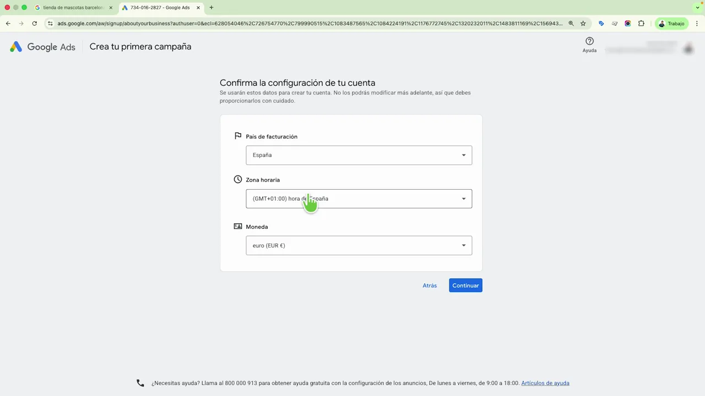Click the arrow on euro (EUR €) dropdown

[463, 245]
